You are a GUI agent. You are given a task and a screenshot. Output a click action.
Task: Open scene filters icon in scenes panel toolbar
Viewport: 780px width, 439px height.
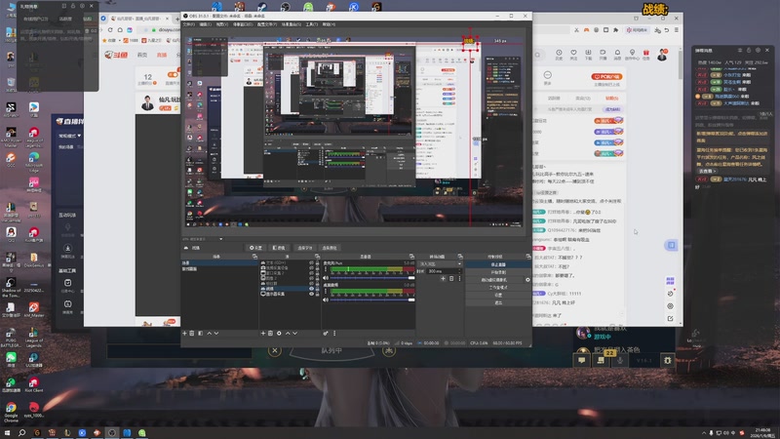[201, 333]
